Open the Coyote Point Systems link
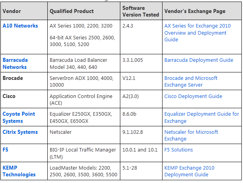The image size is (243, 183). pos(19,117)
